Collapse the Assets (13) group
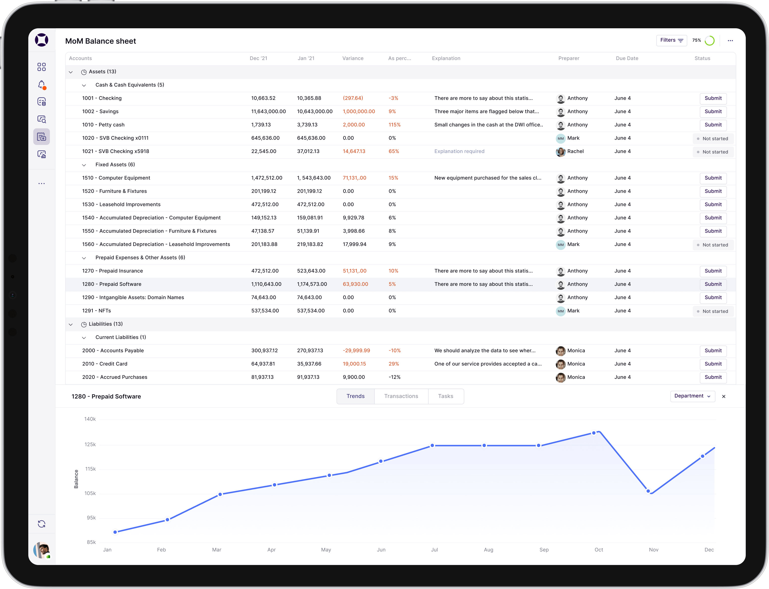 pos(71,72)
